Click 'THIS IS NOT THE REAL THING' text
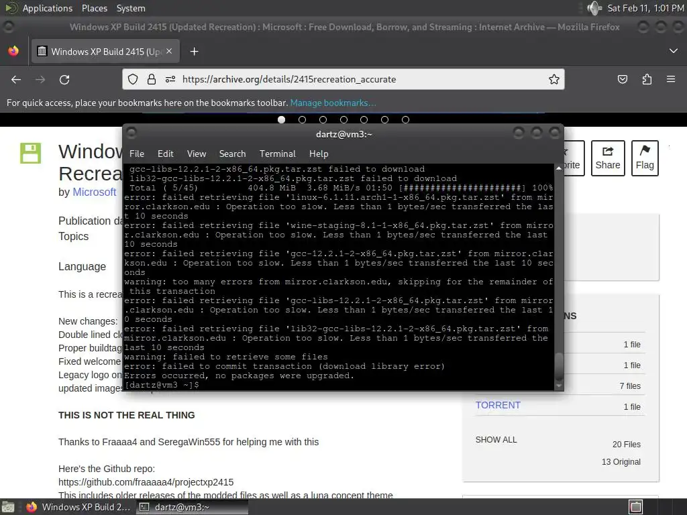 (127, 415)
